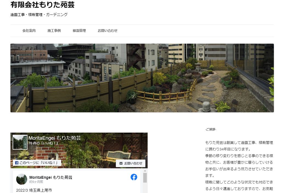
Task: Click the round MoritaEngei avatar in the post
Action: point(22,179)
